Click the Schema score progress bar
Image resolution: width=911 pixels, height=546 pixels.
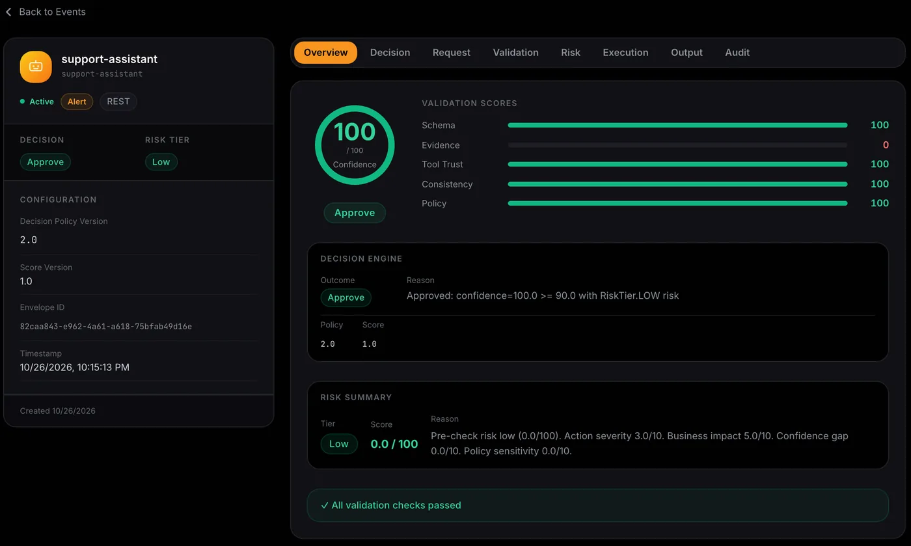[x=677, y=125]
